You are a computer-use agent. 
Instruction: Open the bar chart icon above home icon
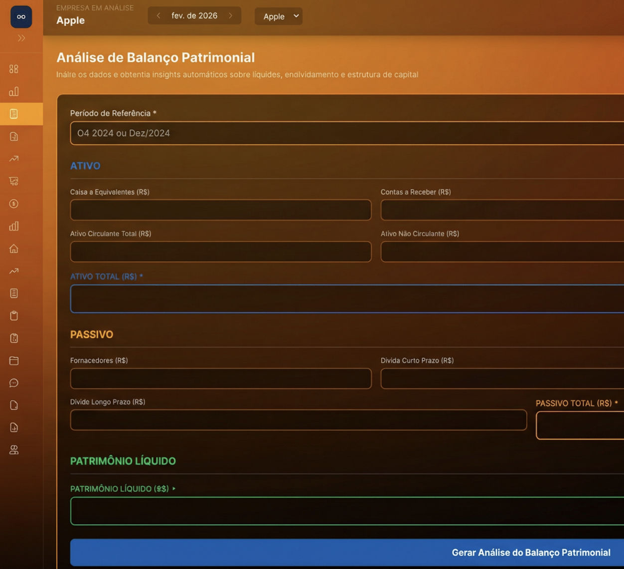point(14,226)
